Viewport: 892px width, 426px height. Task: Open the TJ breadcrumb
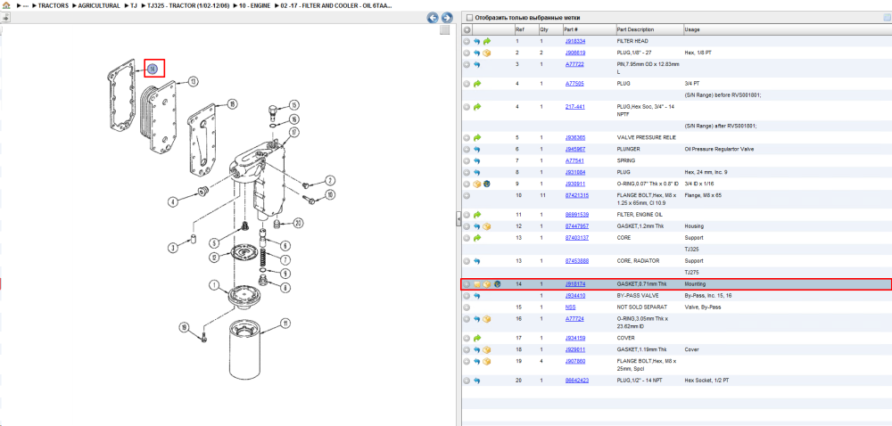point(134,5)
